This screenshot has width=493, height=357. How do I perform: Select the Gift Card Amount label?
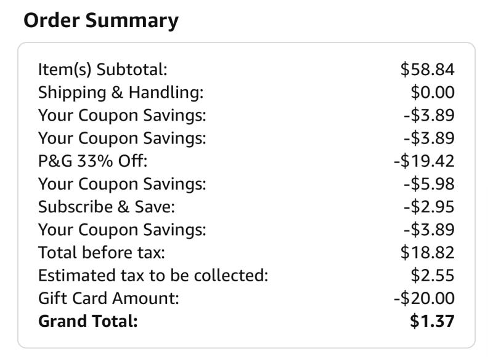click(108, 299)
